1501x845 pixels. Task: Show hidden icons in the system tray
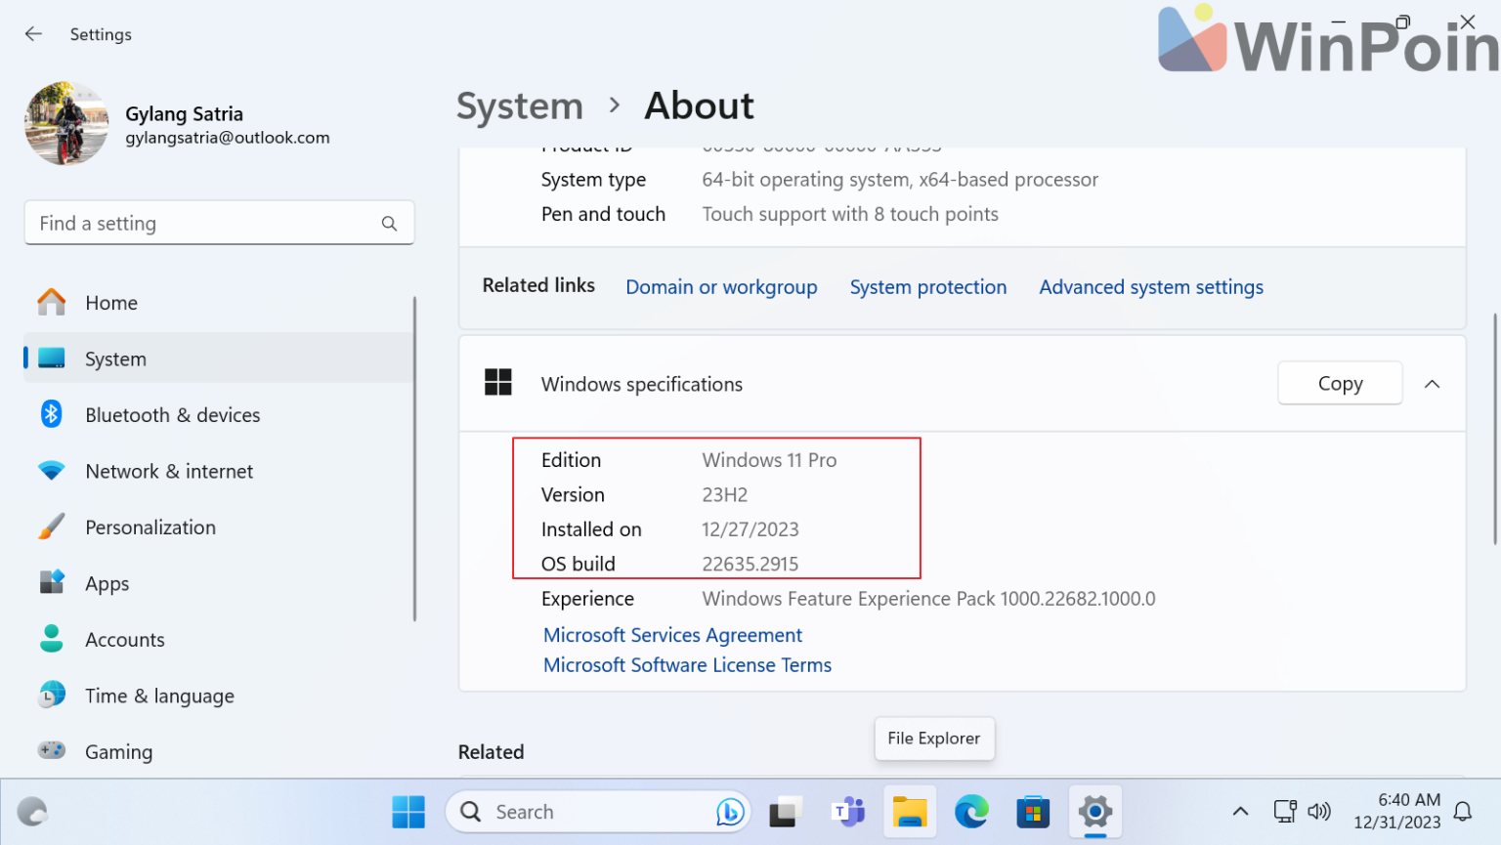click(x=1239, y=811)
